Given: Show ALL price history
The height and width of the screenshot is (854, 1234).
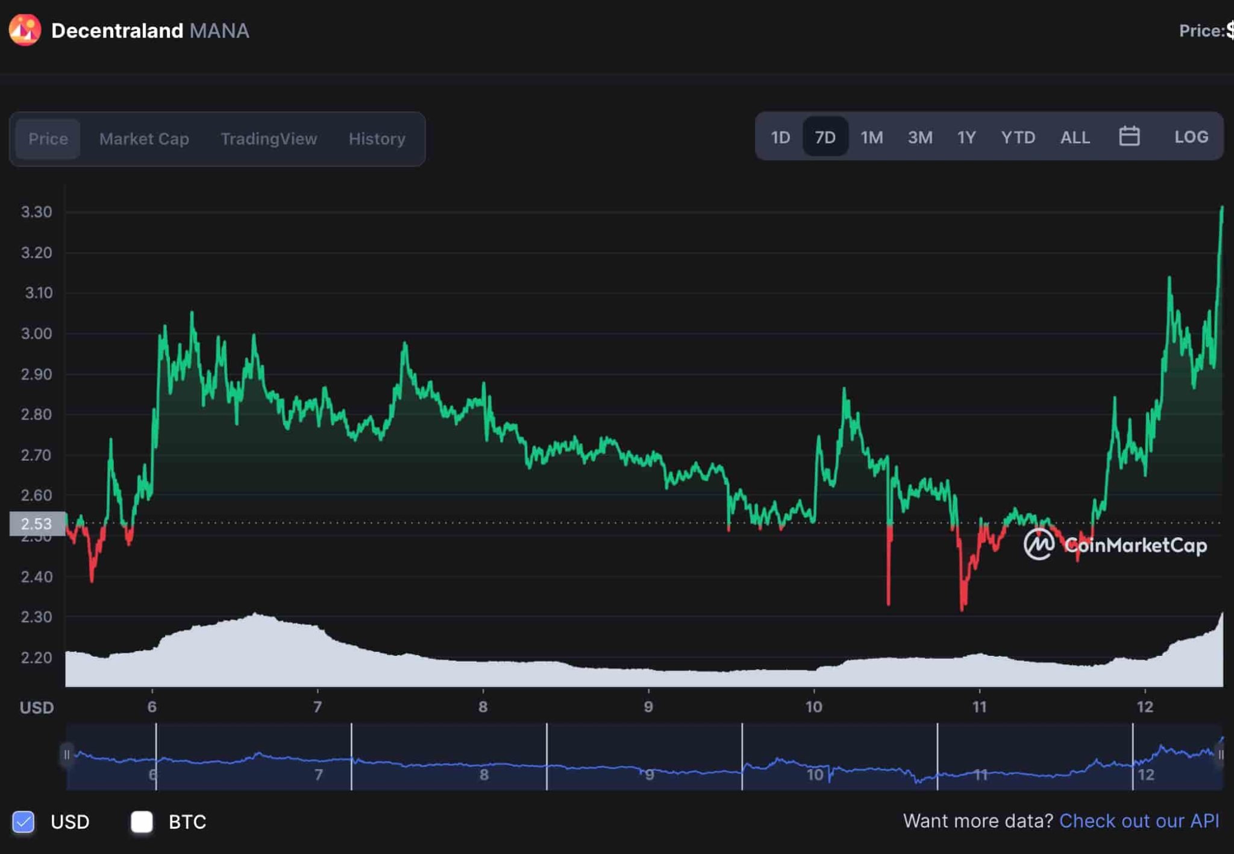Looking at the screenshot, I should (x=1075, y=137).
